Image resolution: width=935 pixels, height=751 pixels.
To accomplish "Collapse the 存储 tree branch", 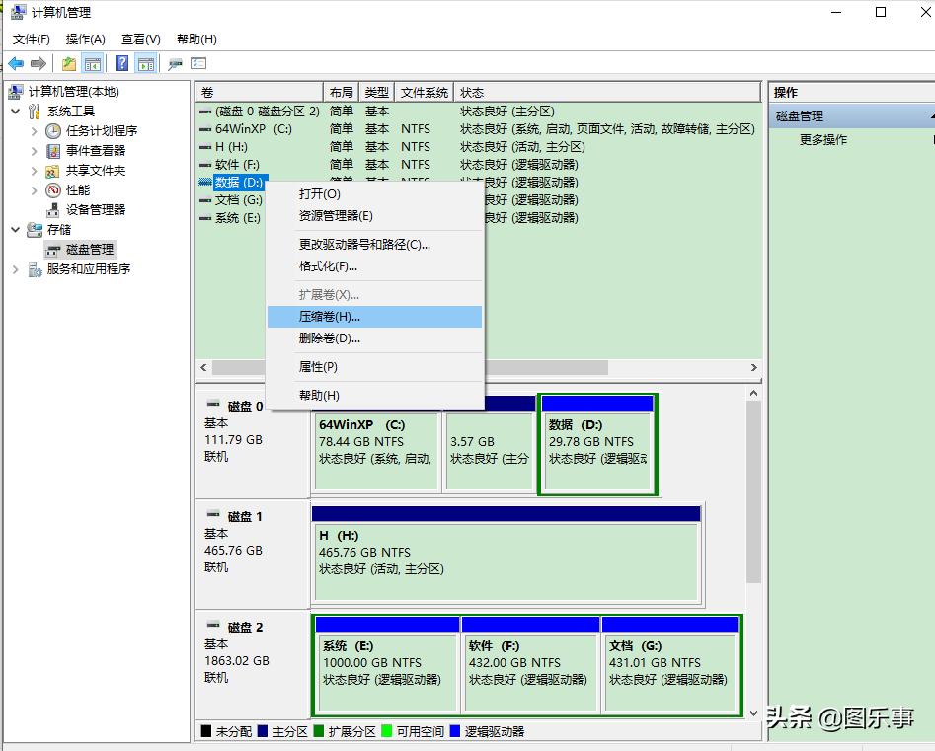I will [x=17, y=229].
